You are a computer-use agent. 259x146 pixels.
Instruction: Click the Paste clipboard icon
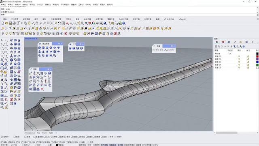(x=29, y=23)
